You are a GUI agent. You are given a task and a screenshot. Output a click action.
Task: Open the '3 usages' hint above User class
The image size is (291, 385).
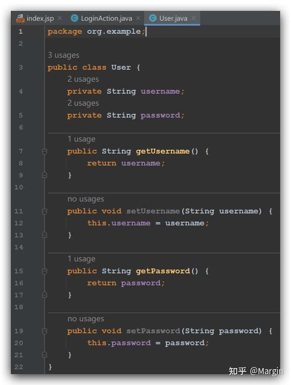click(x=64, y=55)
